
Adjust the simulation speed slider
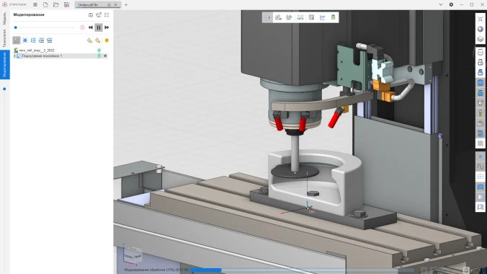click(45, 27)
